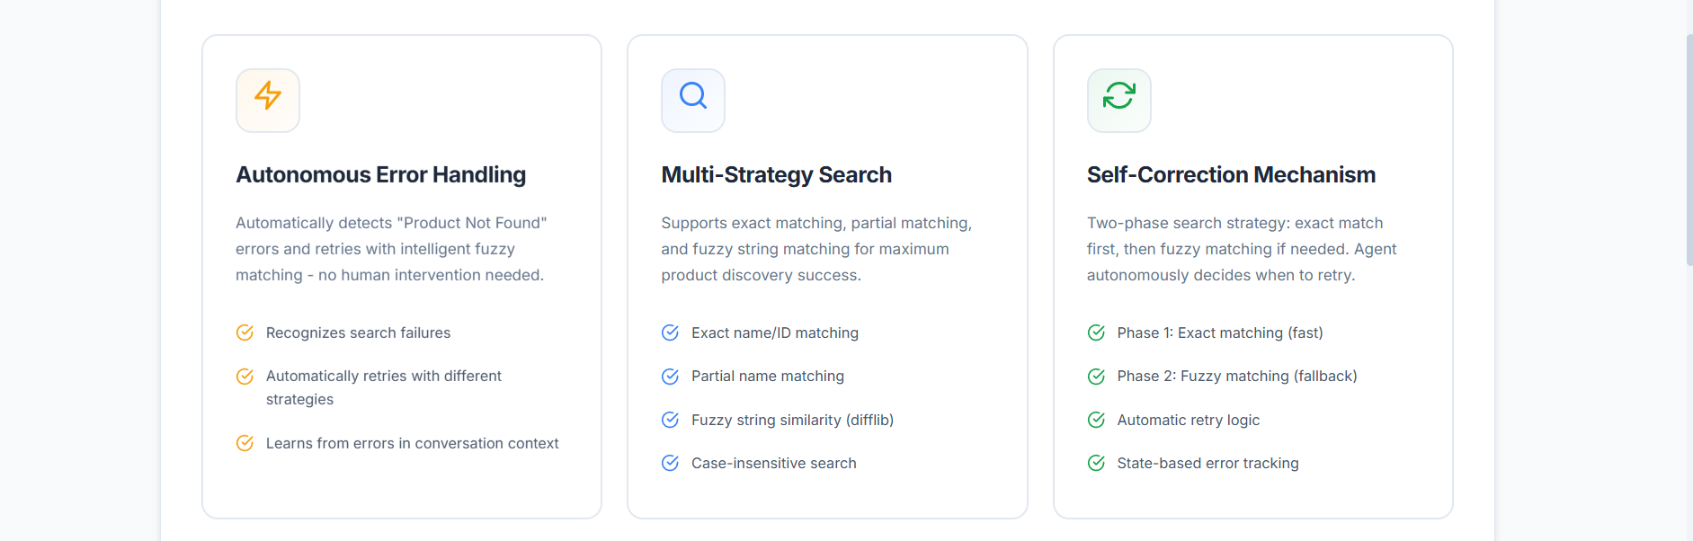Click check icon beside Automatically retries item
Image resolution: width=1693 pixels, height=541 pixels.
245,377
